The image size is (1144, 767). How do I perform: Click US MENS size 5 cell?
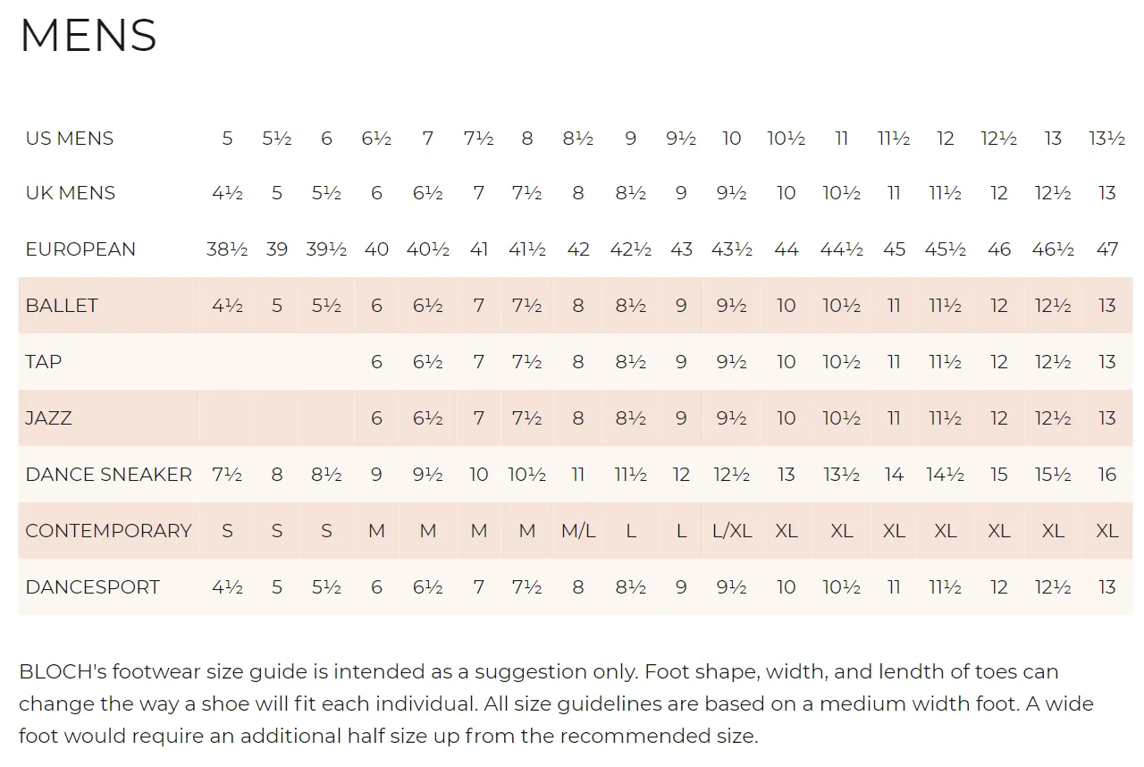tap(227, 139)
